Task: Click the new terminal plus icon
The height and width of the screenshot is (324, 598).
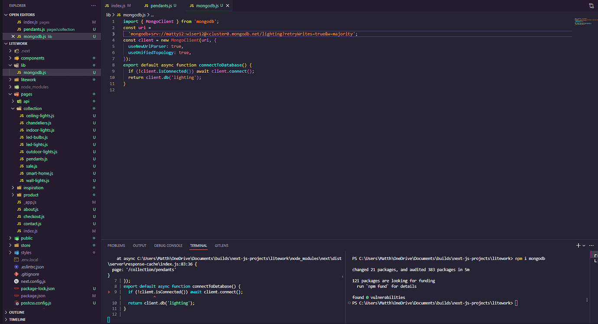Action: 578,246
